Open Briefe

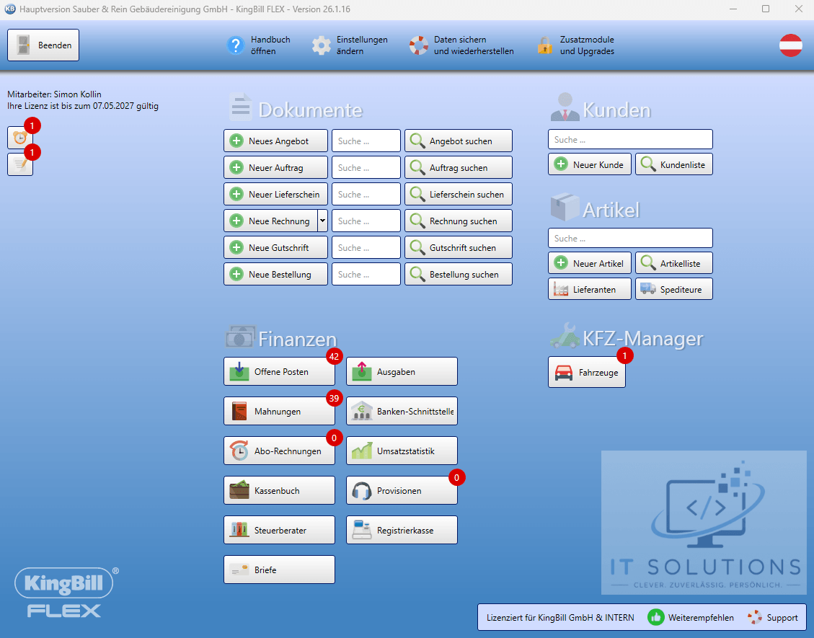(x=279, y=570)
